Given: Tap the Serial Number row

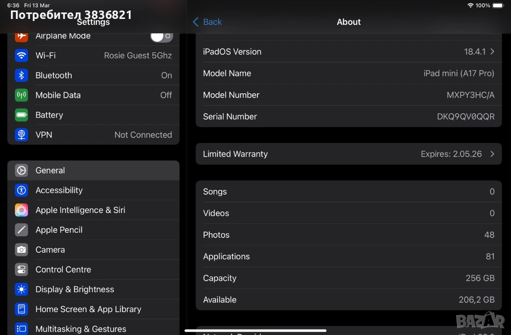Looking at the screenshot, I should pyautogui.click(x=348, y=117).
